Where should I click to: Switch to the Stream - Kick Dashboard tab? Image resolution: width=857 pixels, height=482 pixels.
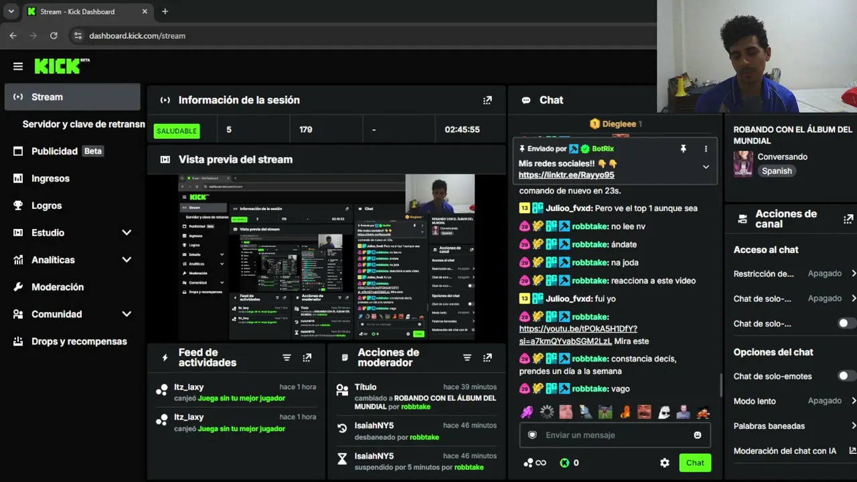coord(88,11)
